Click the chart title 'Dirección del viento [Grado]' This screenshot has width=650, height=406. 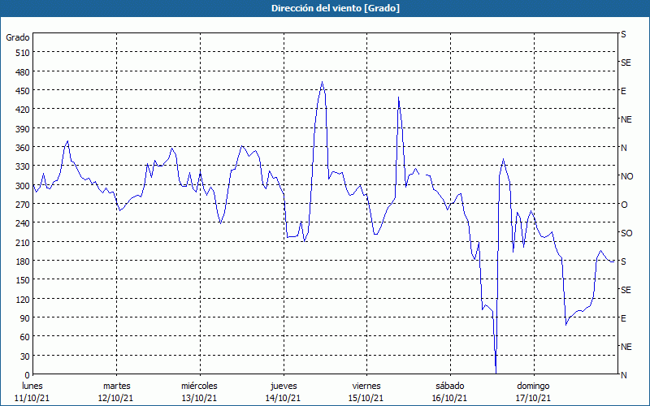pyautogui.click(x=336, y=8)
